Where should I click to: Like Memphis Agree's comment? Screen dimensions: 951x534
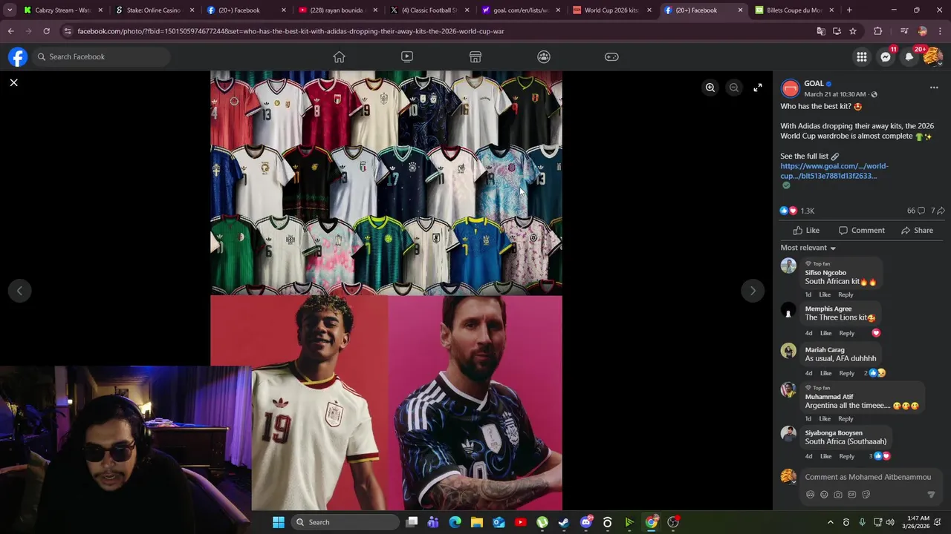point(825,334)
